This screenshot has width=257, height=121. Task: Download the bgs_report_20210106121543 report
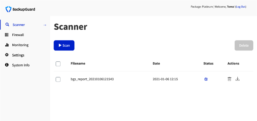pyautogui.click(x=238, y=79)
